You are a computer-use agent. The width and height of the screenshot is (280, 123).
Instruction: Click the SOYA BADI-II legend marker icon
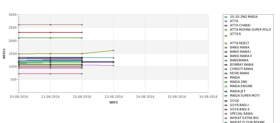pos(226,110)
